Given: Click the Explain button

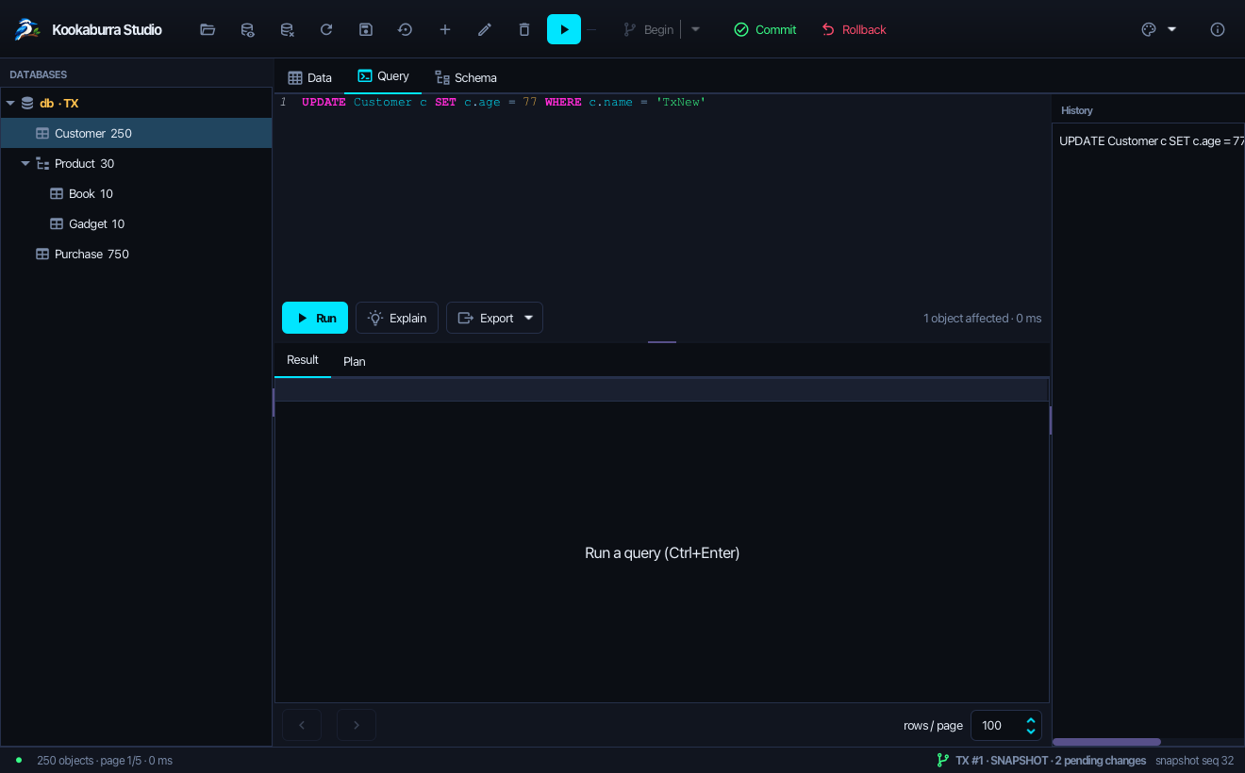Looking at the screenshot, I should (x=397, y=318).
